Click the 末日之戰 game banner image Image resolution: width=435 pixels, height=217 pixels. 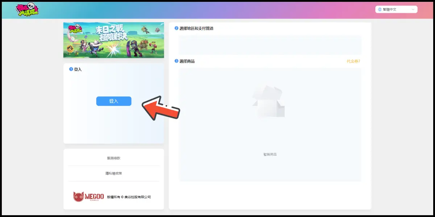coord(114,40)
